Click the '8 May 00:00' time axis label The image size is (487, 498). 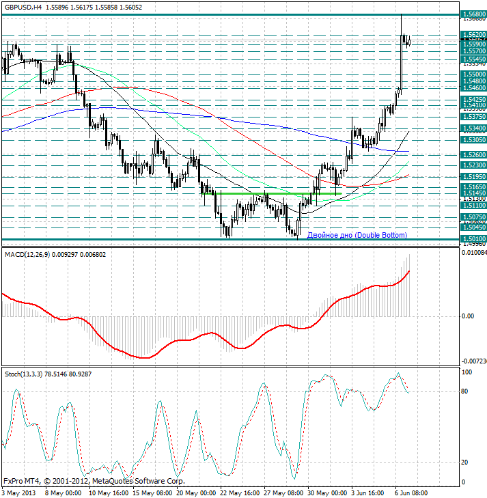click(62, 493)
